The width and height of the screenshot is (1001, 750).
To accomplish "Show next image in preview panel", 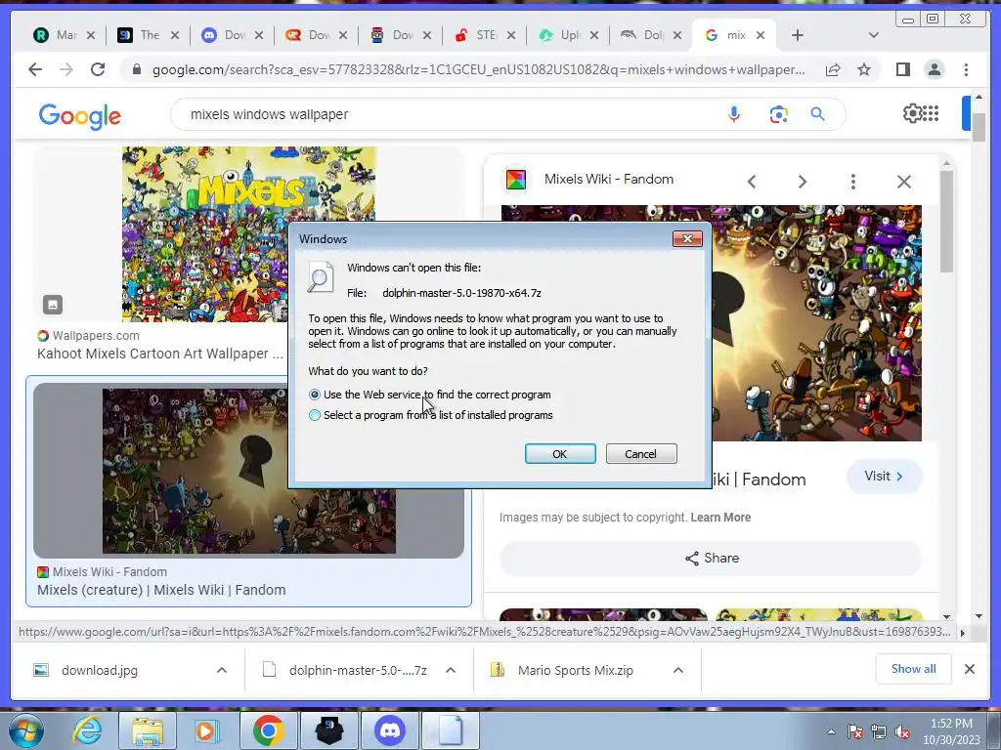I will (x=803, y=182).
